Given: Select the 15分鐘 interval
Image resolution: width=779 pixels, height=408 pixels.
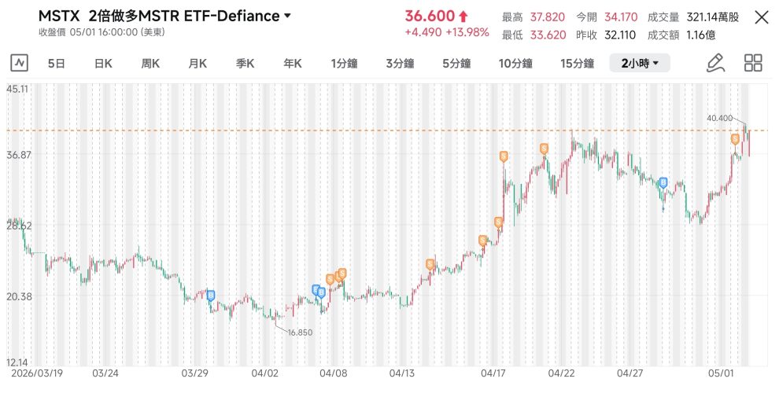Looking at the screenshot, I should click(x=577, y=64).
